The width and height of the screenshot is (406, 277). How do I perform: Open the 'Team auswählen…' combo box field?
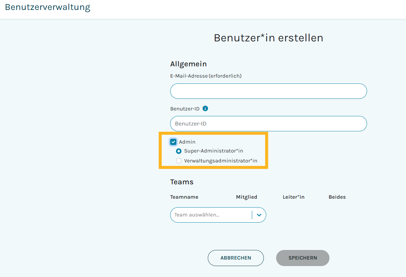point(211,215)
